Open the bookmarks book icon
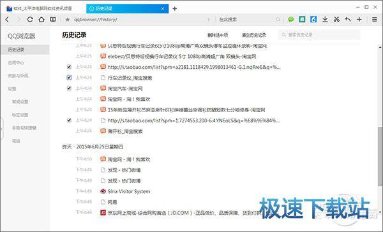 (x=53, y=19)
